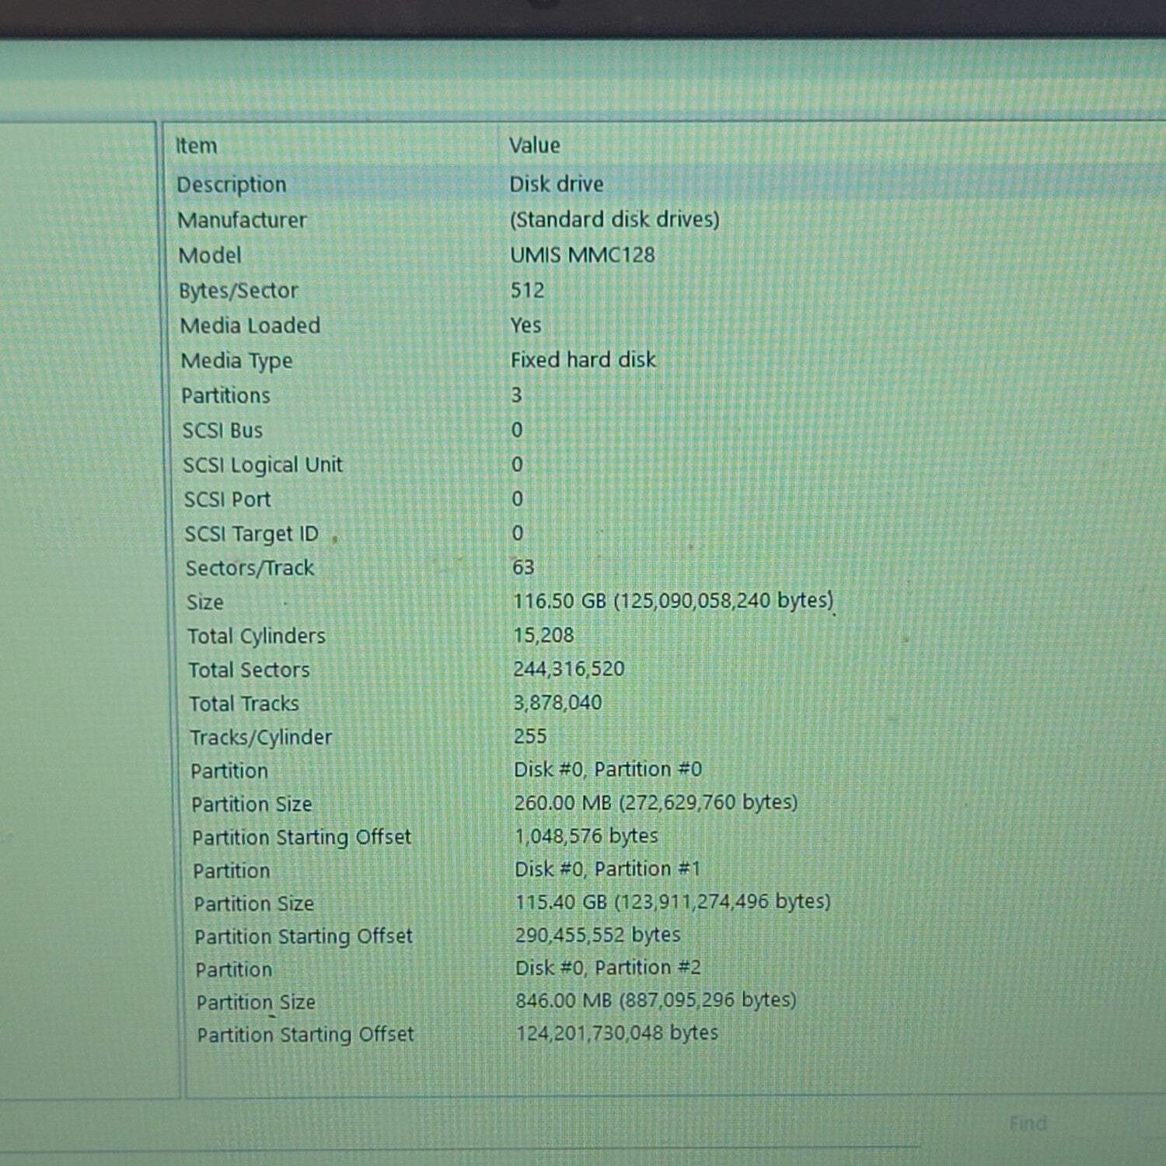Select the 'Total Sectors' item label
1166x1166 pixels.
click(x=249, y=670)
